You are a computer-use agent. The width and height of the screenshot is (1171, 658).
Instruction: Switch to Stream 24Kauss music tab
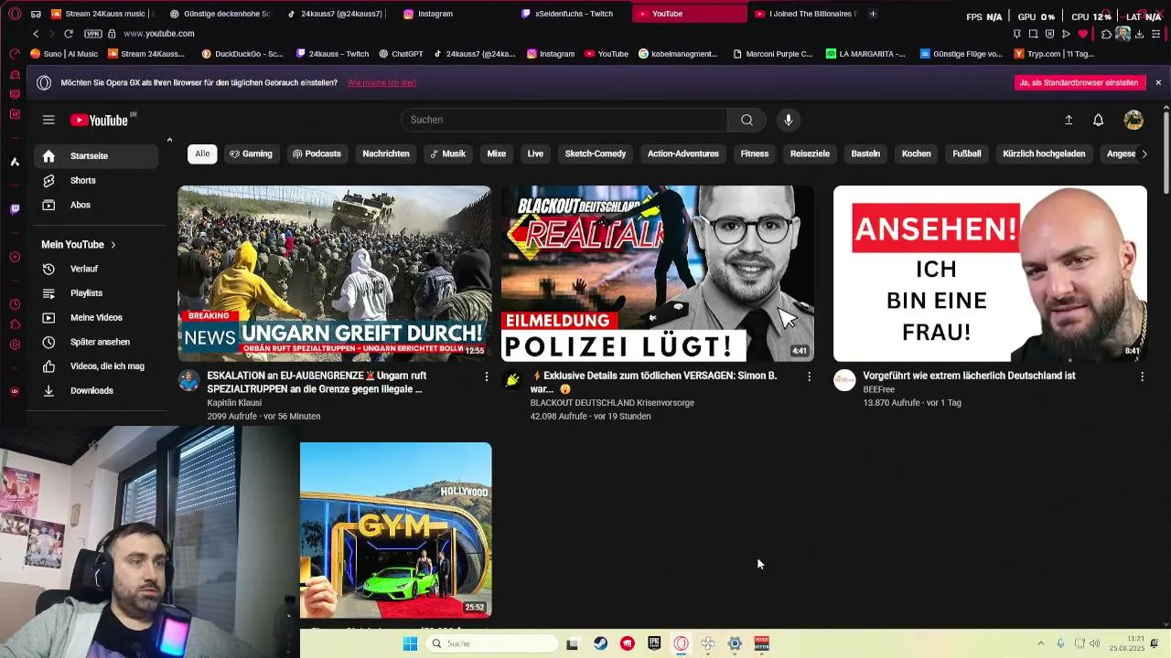click(x=104, y=15)
